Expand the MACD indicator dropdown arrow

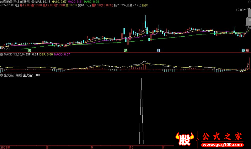[x=2, y=54]
